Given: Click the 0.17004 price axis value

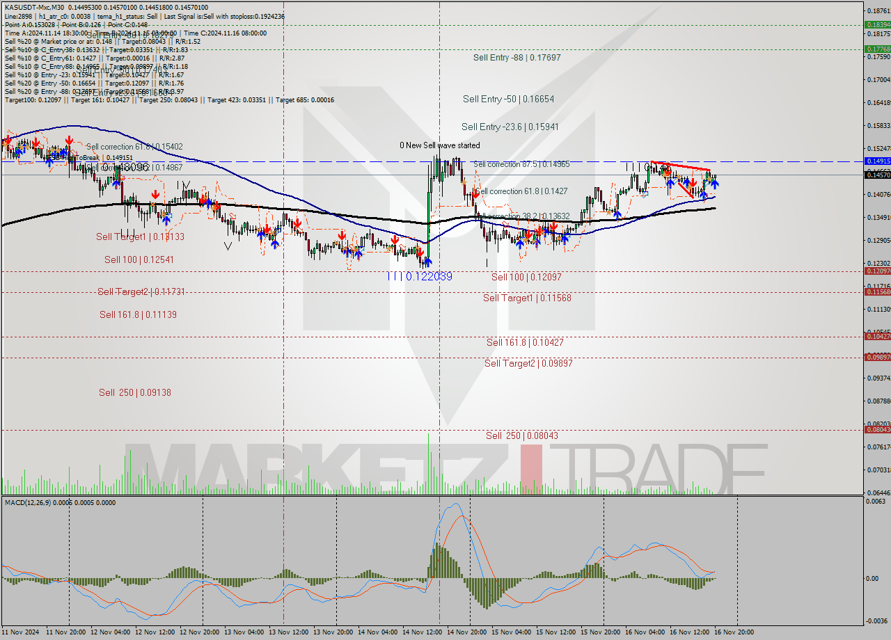Looking at the screenshot, I should 878,80.
